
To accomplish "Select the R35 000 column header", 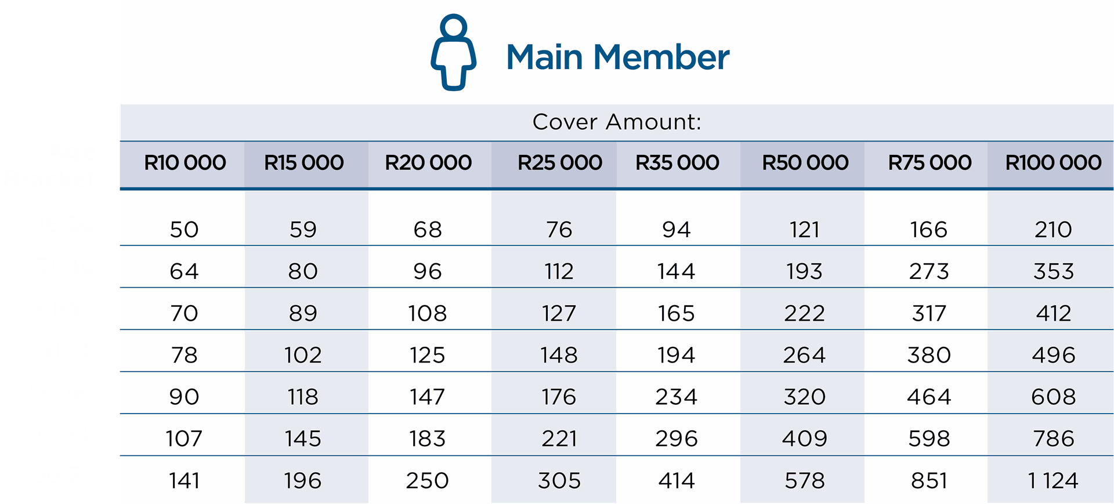I will (677, 163).
